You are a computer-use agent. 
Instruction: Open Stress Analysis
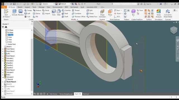tap(159, 13)
